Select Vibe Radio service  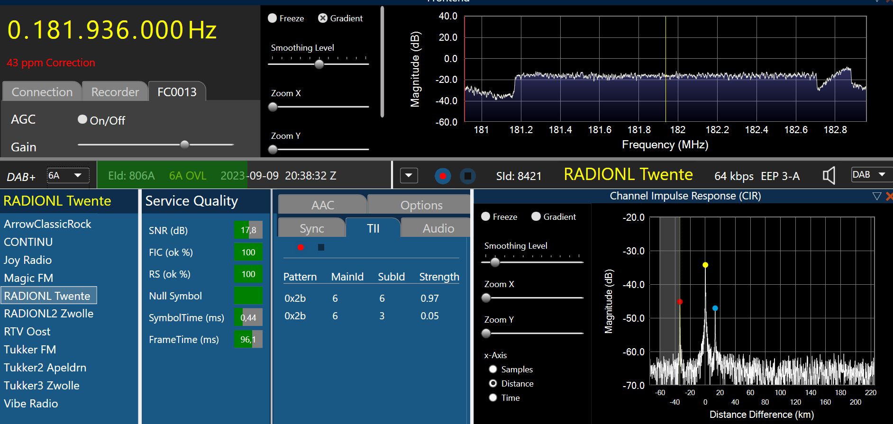point(31,404)
